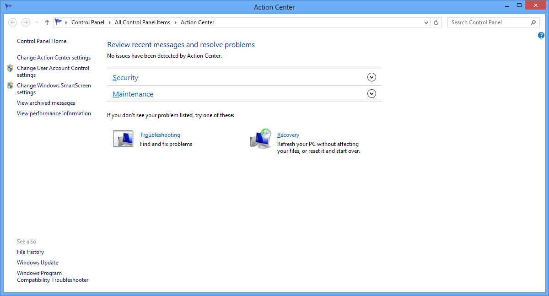Click the flag icon in the address bar
The image size is (549, 296).
pos(58,22)
